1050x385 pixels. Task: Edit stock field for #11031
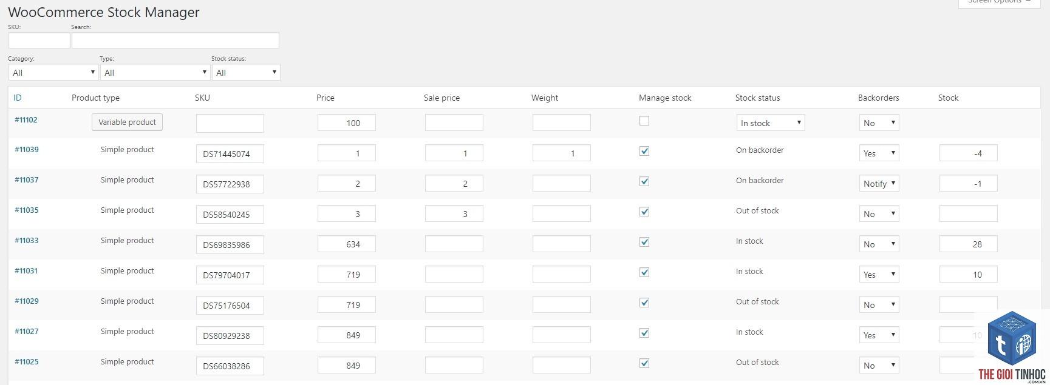click(x=969, y=274)
